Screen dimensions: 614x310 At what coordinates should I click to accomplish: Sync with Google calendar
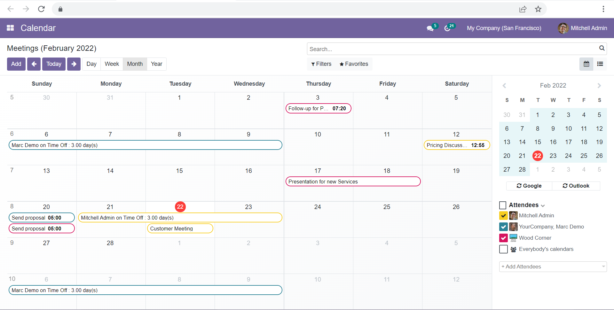pos(529,186)
